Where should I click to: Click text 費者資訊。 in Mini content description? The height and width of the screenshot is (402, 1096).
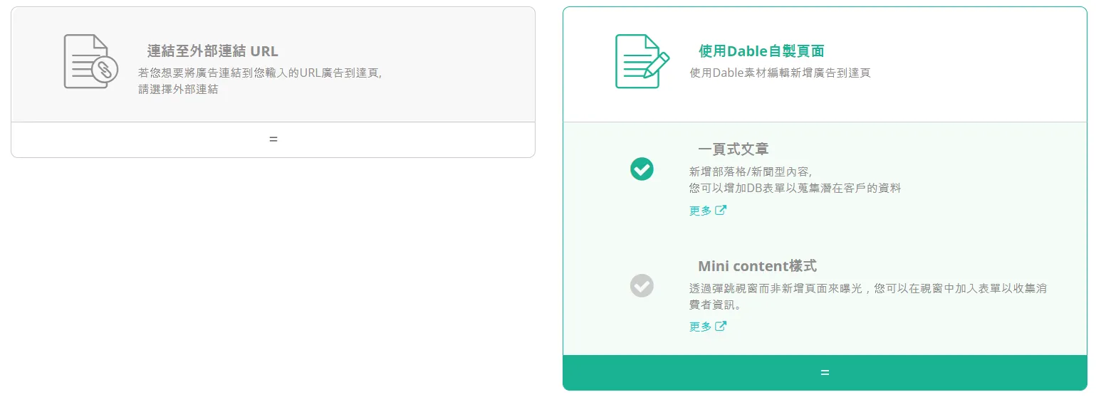[716, 305]
